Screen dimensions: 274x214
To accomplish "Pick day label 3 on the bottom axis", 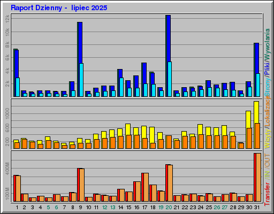I will tap(33, 208).
